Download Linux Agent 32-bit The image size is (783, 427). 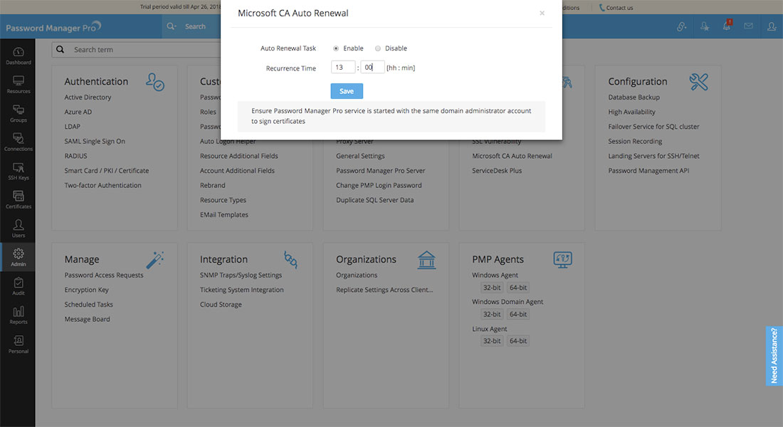click(x=492, y=341)
